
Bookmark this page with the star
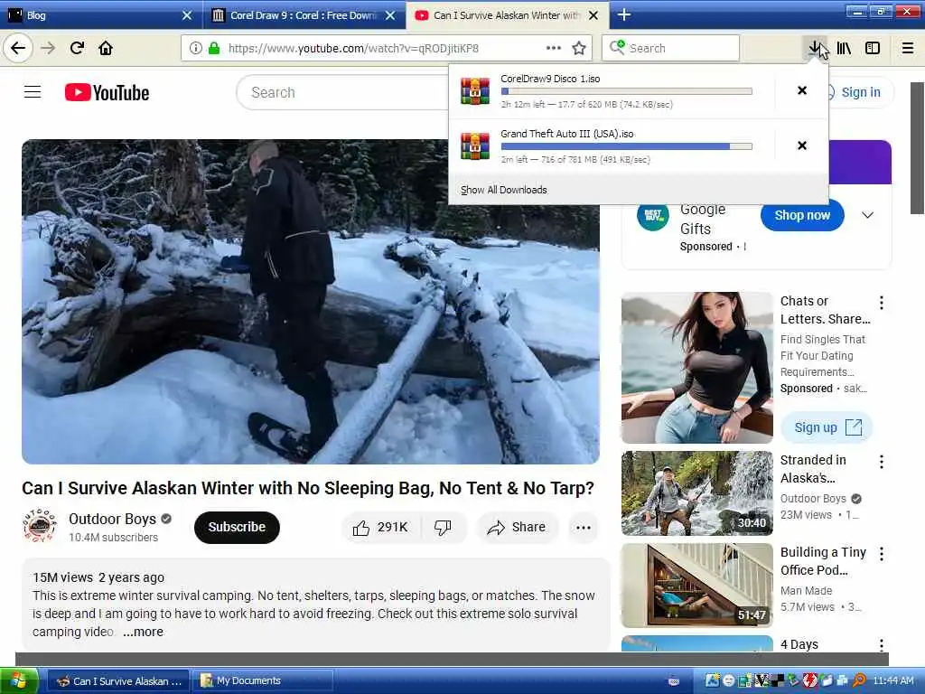click(579, 48)
